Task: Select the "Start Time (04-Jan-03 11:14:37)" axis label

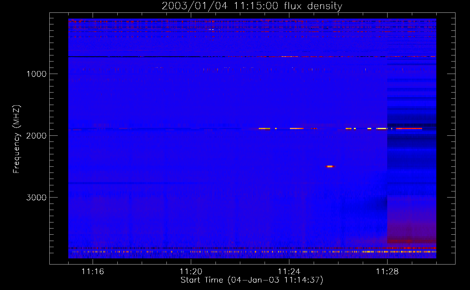Action: click(x=252, y=280)
